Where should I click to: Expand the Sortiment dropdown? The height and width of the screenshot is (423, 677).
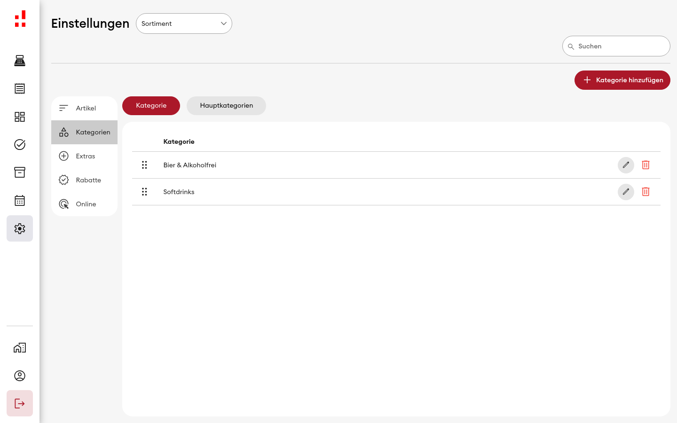point(184,23)
